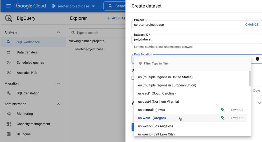262x142 pixels.
Task: Open the seroter-project-base project selector dropdown
Action: click(x=73, y=6)
